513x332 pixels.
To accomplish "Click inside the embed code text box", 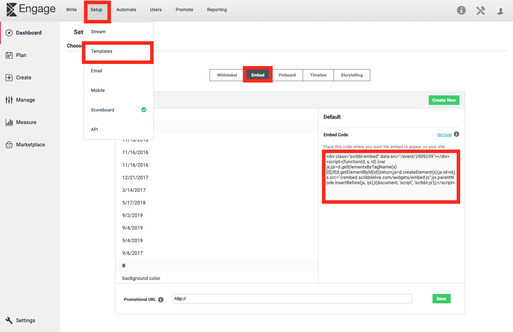I will click(391, 177).
